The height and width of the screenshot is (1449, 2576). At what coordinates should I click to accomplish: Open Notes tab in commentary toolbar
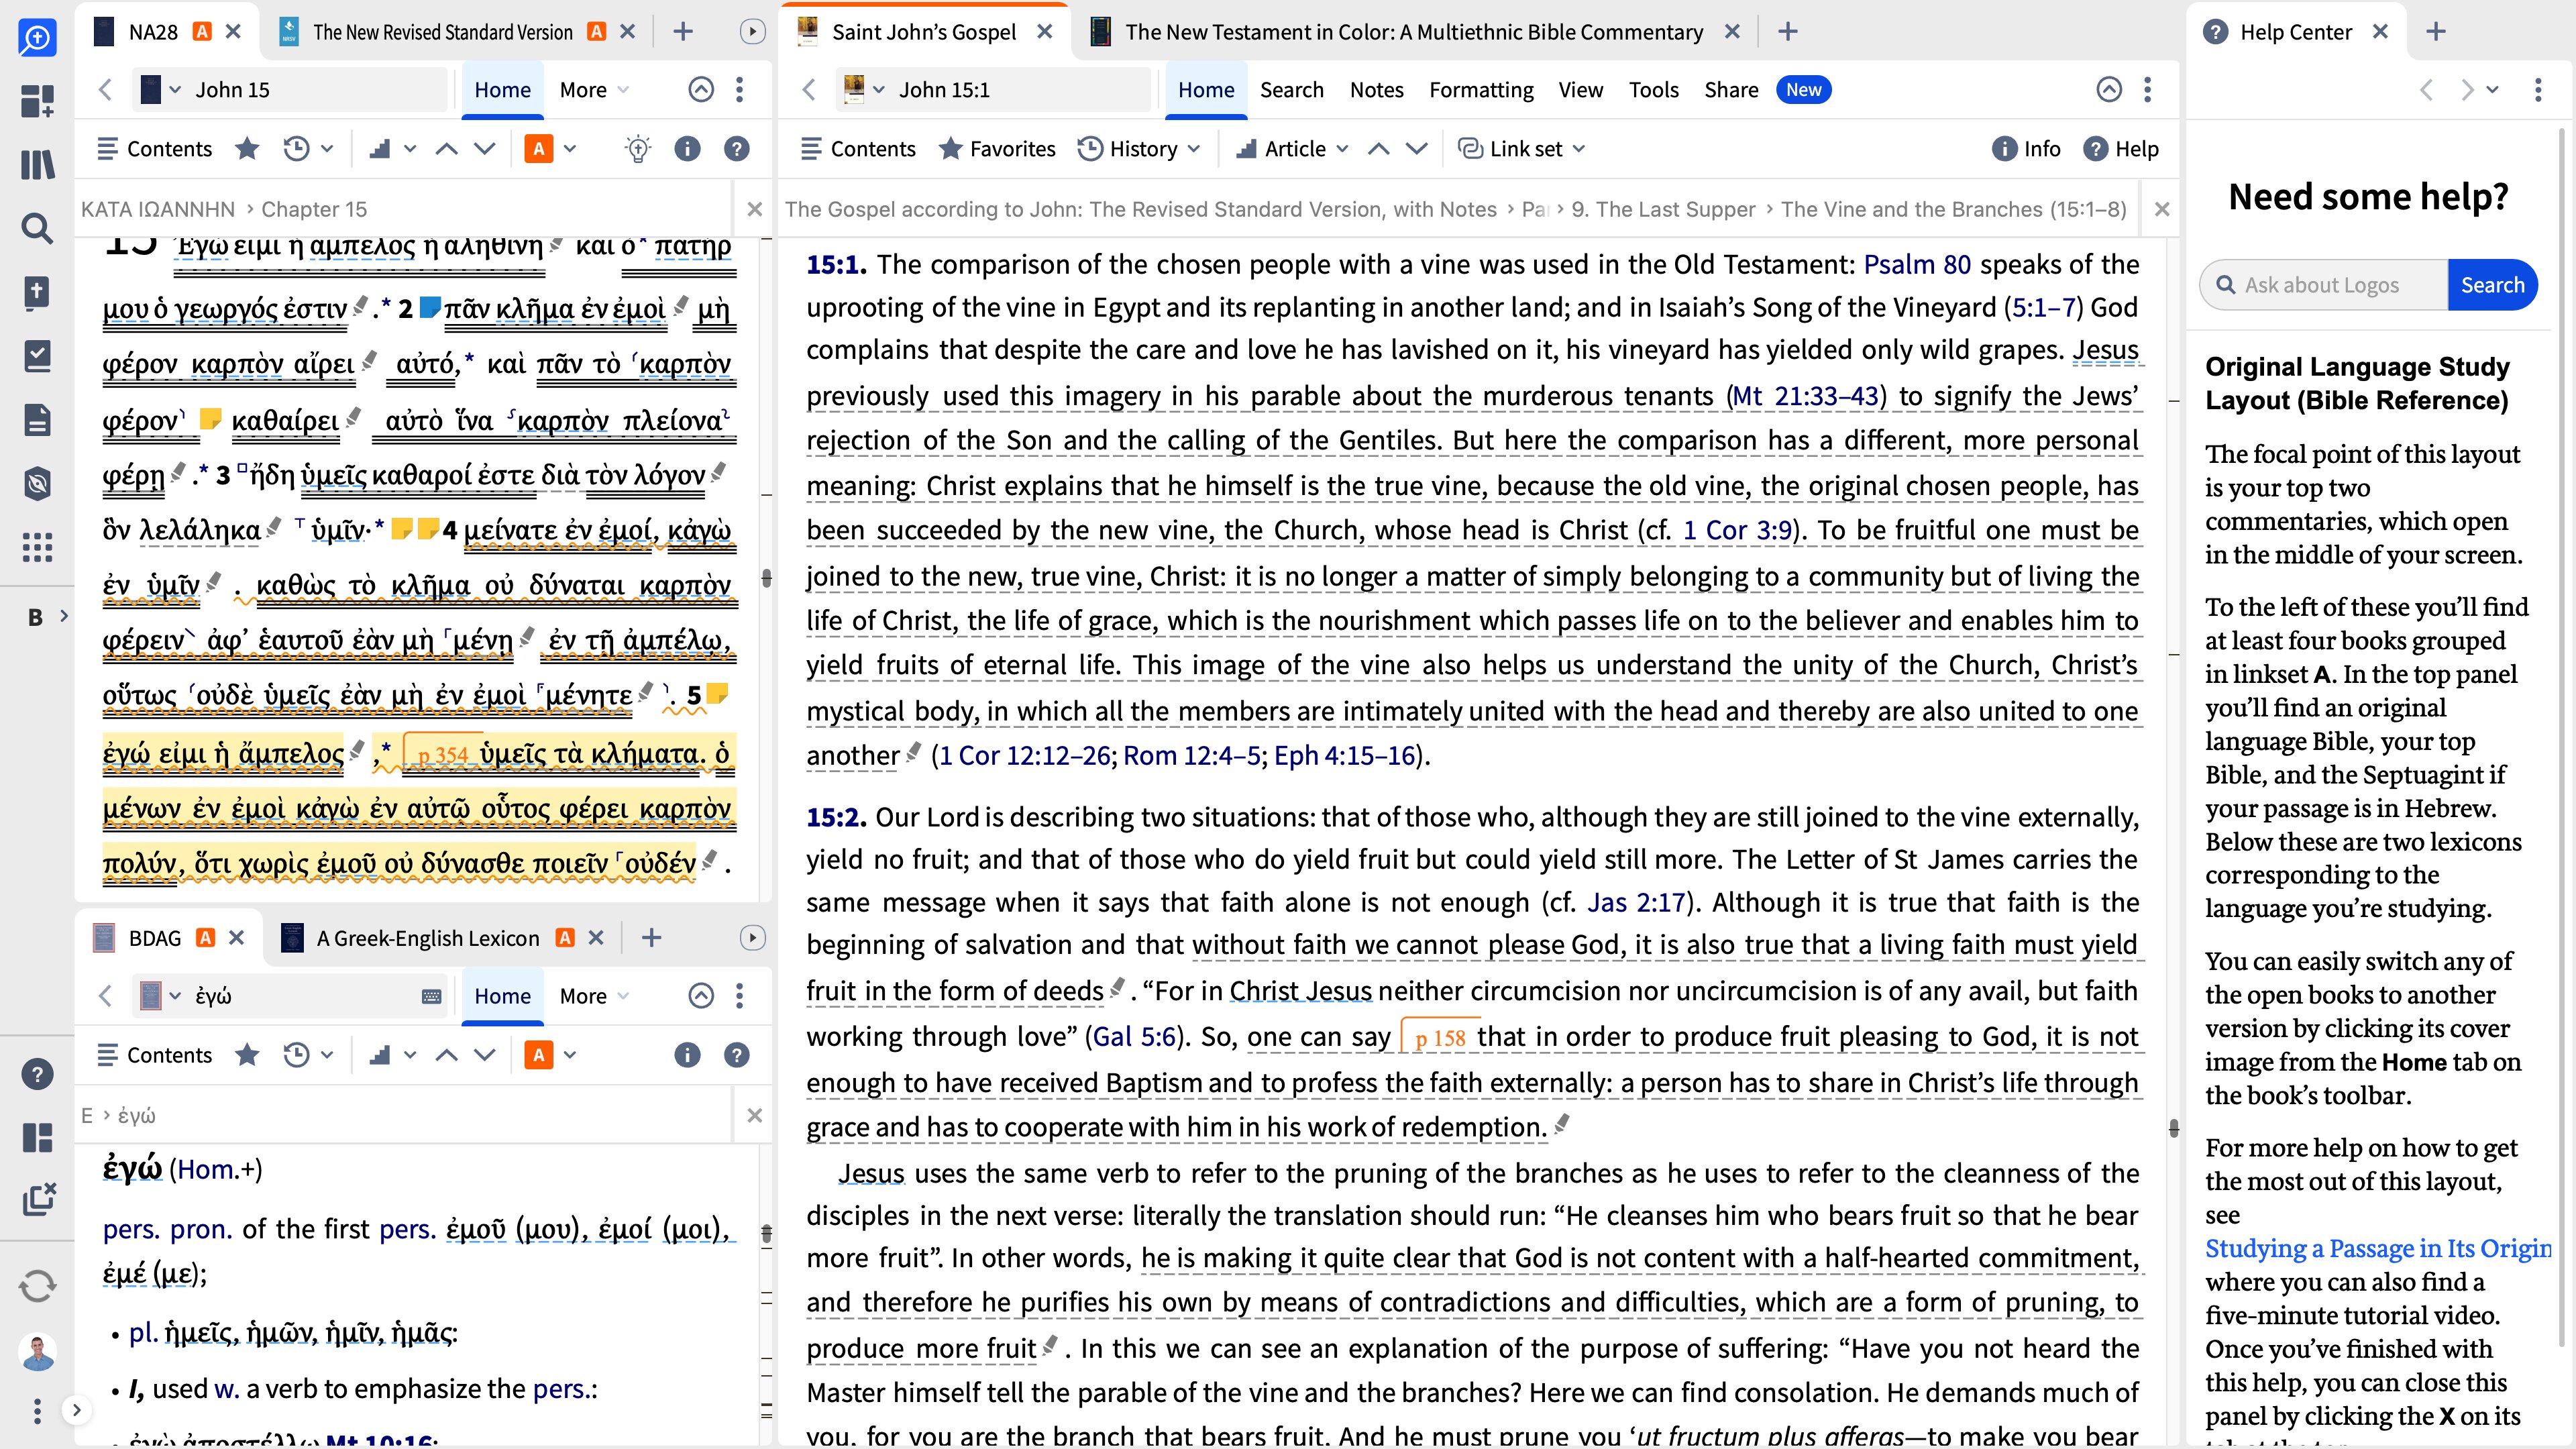click(x=1376, y=90)
